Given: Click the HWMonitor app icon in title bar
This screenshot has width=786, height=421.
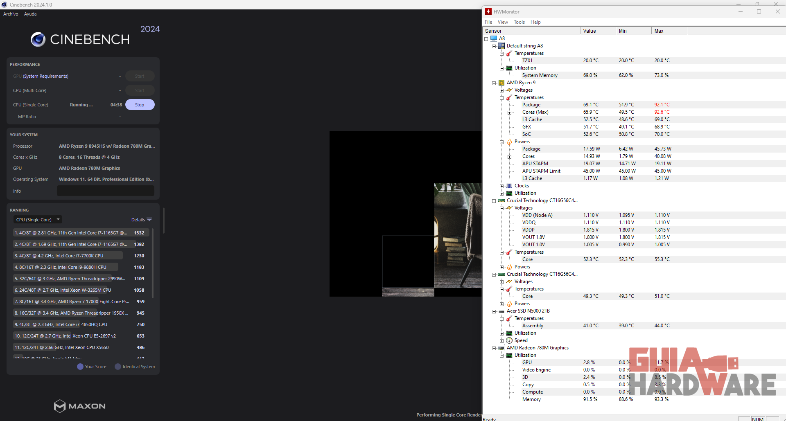Looking at the screenshot, I should (488, 11).
